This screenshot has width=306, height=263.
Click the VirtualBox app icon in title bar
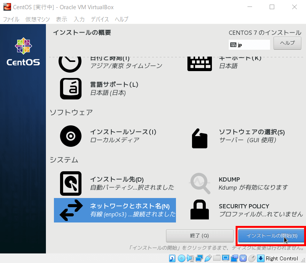pyautogui.click(x=7, y=7)
